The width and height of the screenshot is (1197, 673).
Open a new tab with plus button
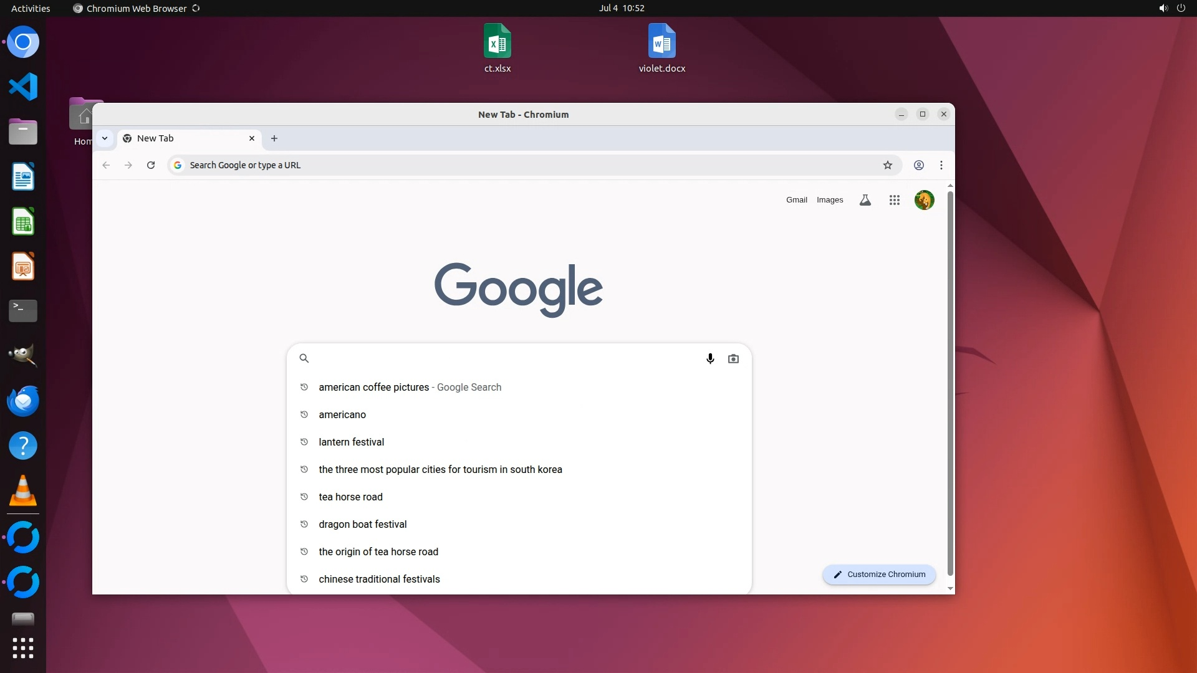point(274,138)
